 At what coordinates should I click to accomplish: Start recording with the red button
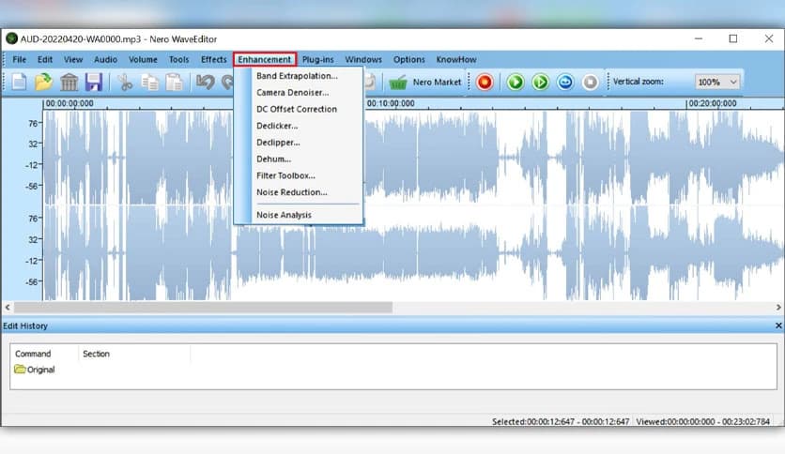[485, 82]
